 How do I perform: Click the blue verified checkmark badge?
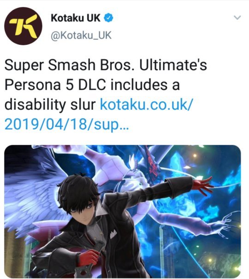pyautogui.click(x=108, y=18)
